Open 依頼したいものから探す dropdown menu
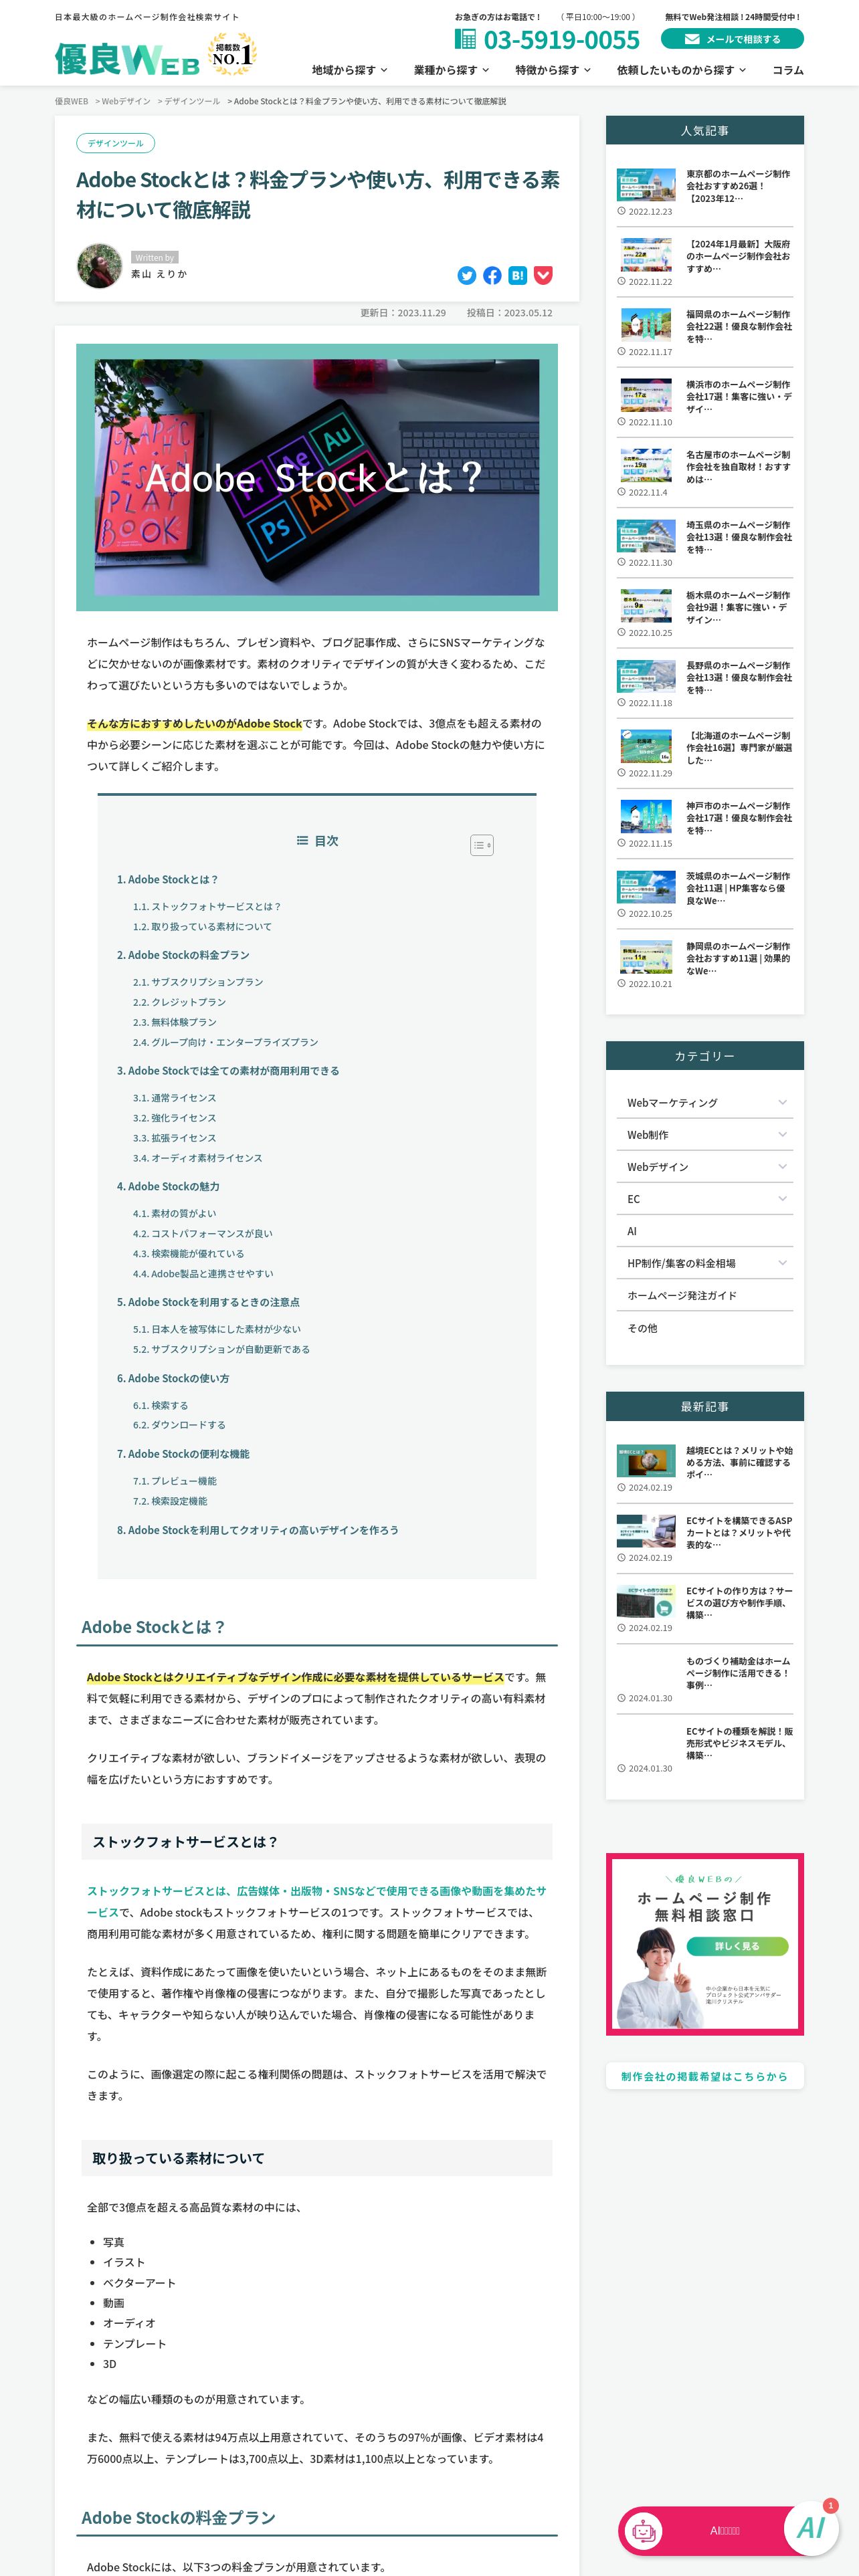The width and height of the screenshot is (859, 2576). [x=681, y=70]
